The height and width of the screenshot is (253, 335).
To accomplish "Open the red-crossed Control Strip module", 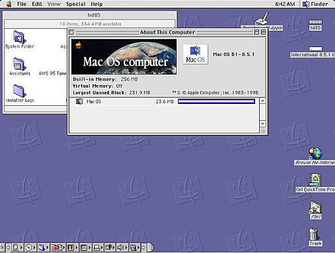I will coord(58,247).
